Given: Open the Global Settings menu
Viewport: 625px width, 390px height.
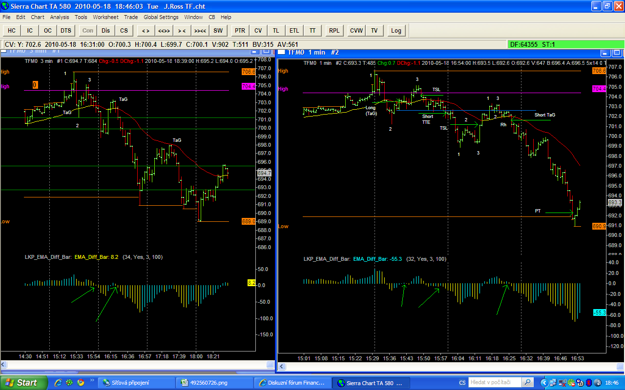Looking at the screenshot, I should click(x=161, y=17).
